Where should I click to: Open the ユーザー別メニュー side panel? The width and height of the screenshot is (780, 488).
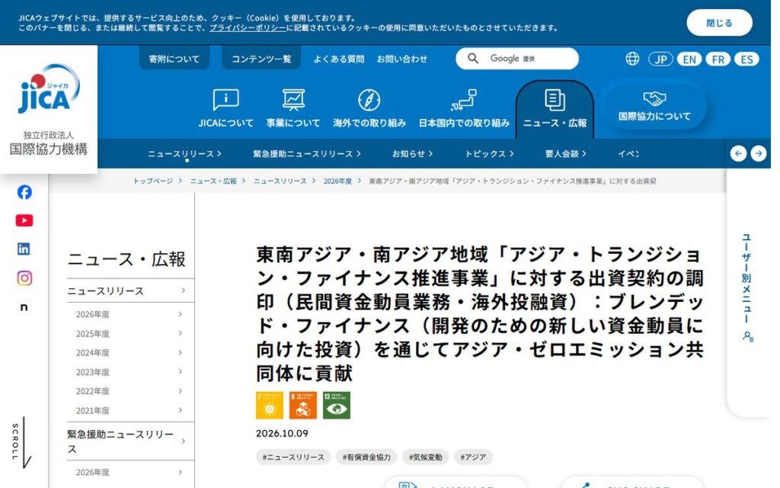pyautogui.click(x=747, y=287)
